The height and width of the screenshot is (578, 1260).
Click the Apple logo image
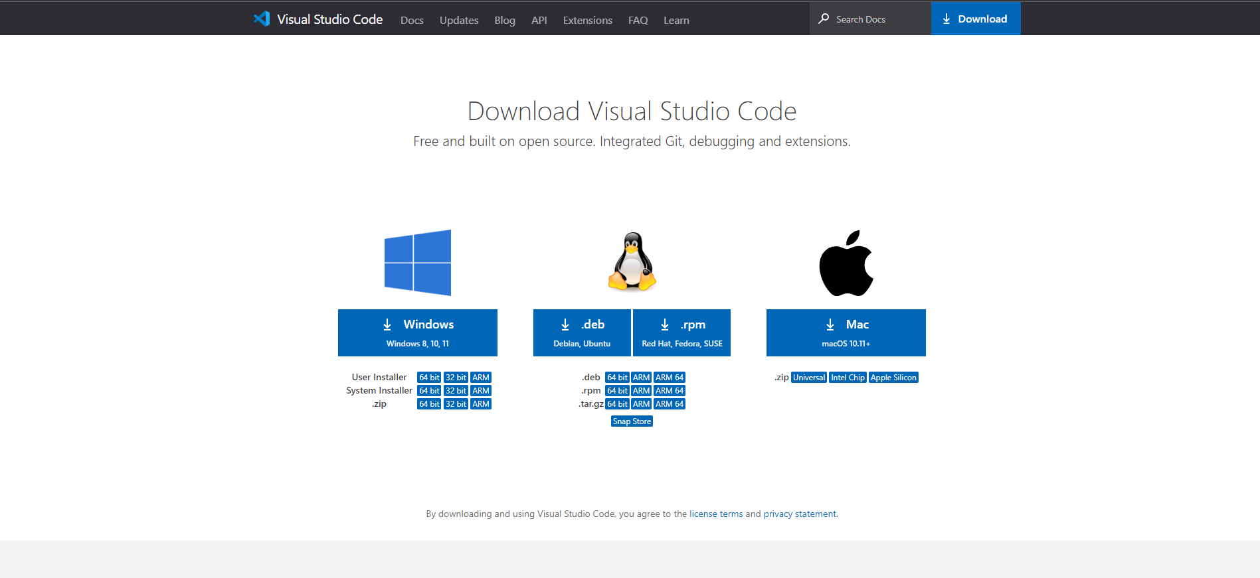pyautogui.click(x=846, y=263)
